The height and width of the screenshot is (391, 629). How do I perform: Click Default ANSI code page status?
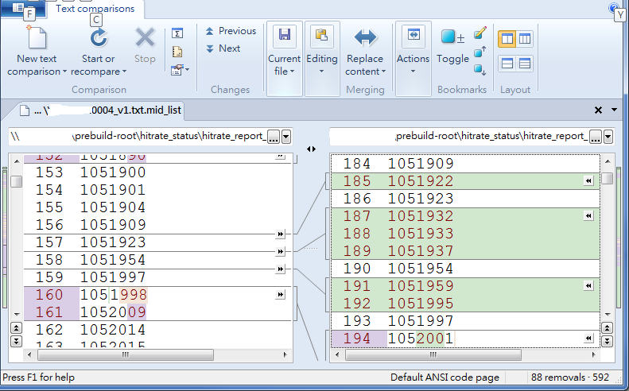pos(445,377)
